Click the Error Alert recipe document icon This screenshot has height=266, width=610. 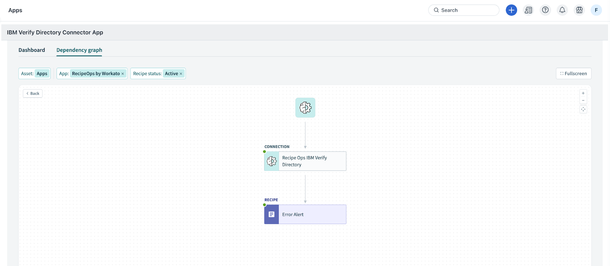[x=272, y=215]
